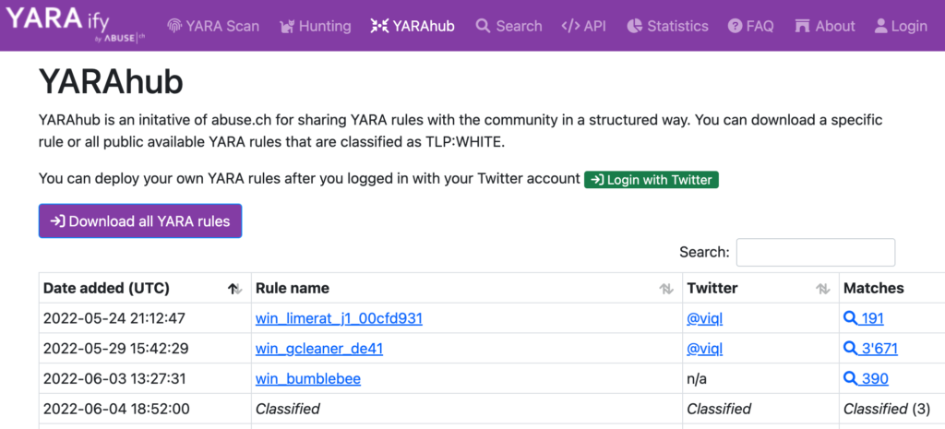Click the question mark icon beside FAQ
This screenshot has height=429, width=945.
(x=735, y=26)
